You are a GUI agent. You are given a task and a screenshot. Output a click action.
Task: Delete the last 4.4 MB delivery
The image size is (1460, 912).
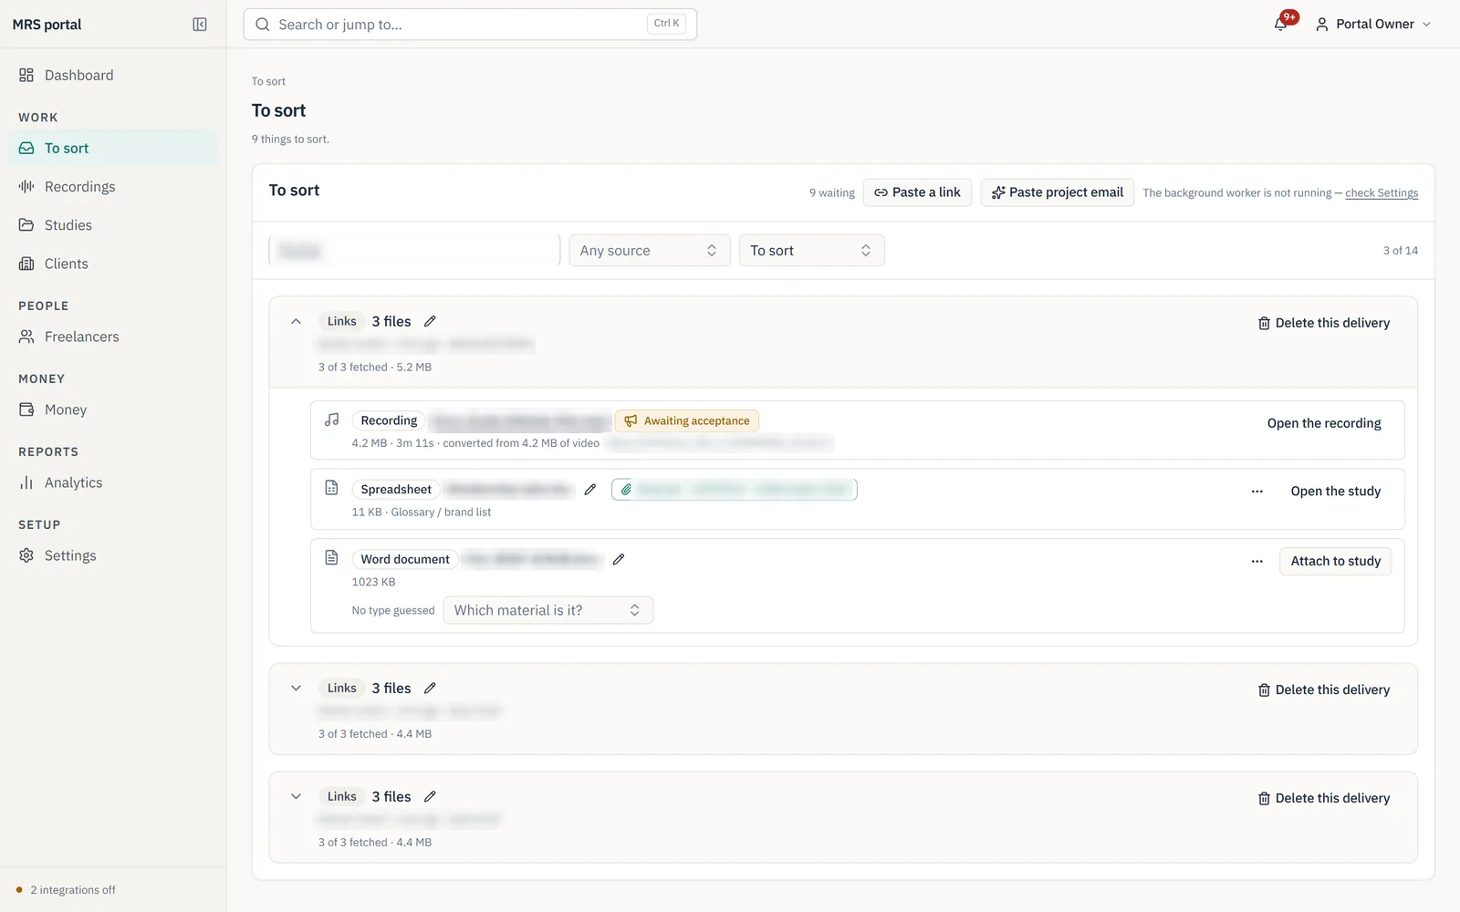pyautogui.click(x=1323, y=798)
